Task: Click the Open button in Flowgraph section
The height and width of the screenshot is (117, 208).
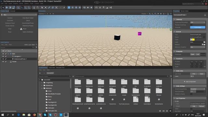Action: coord(192,54)
